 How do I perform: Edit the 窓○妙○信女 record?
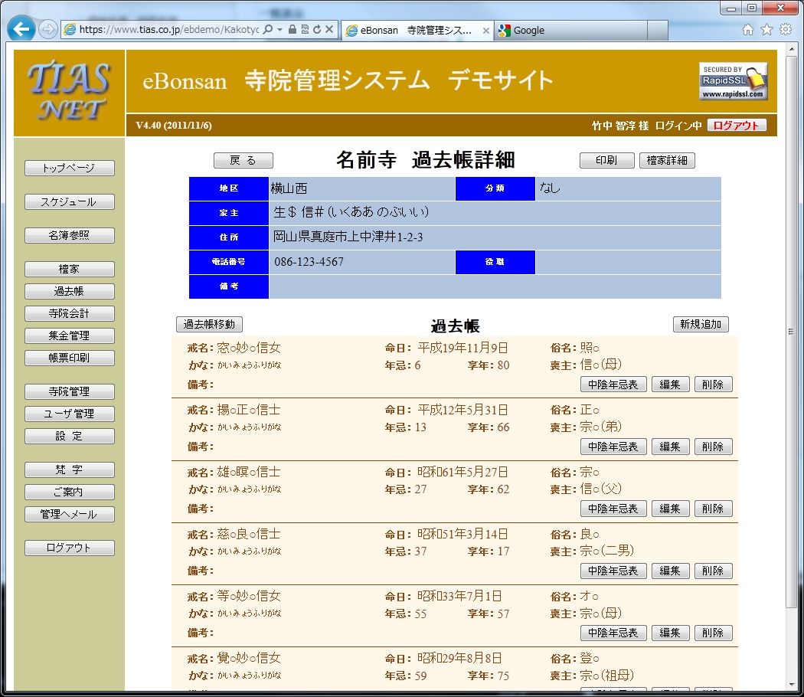point(670,384)
